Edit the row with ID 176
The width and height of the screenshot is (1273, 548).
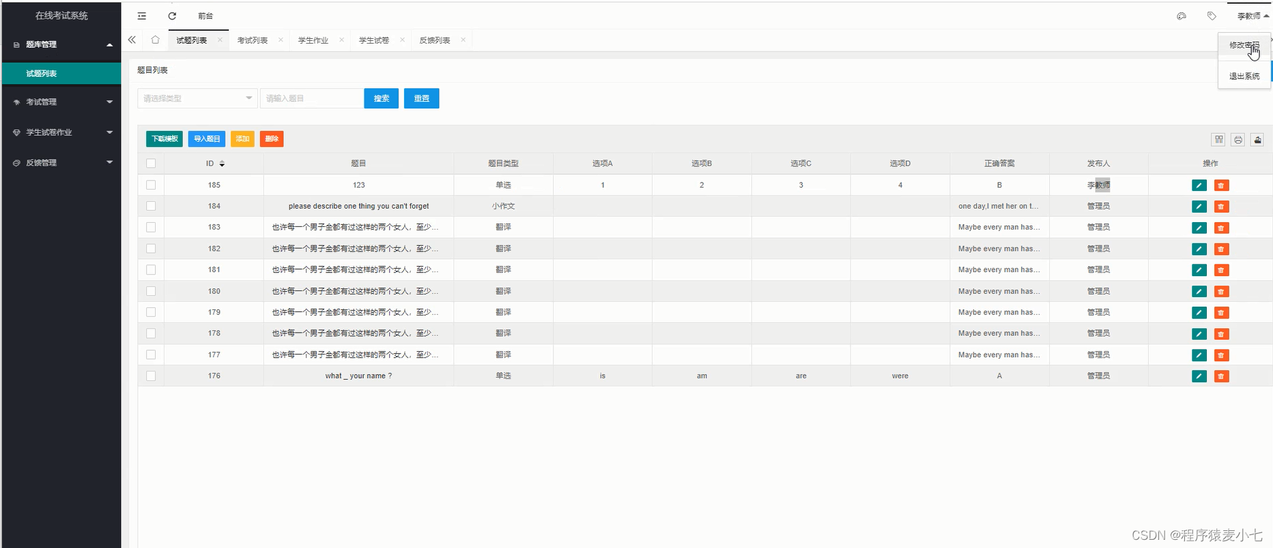(x=1199, y=376)
